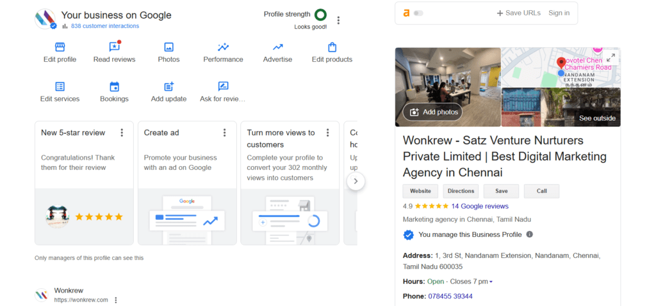Click the orange 'a' extension logo

coord(406,13)
